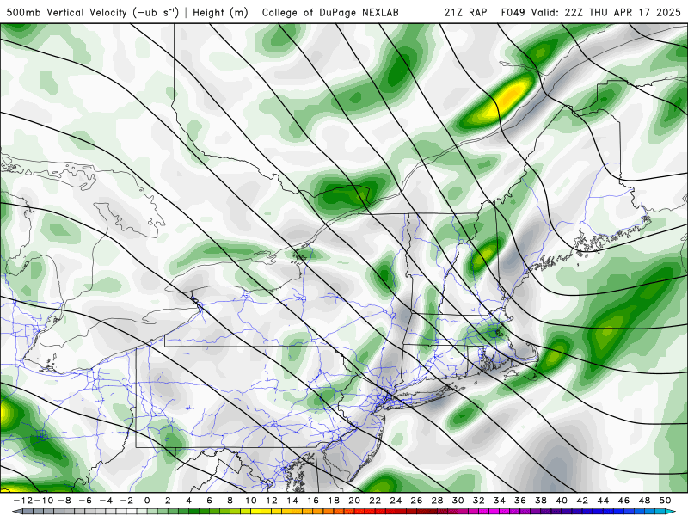Select the "26" color scale label
The width and height of the screenshot is (688, 516).
(416, 501)
